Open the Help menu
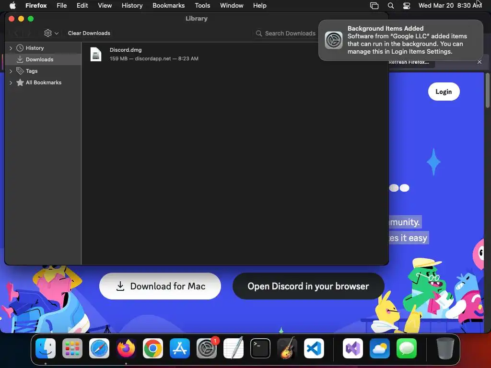The height and width of the screenshot is (368, 491). (259, 5)
